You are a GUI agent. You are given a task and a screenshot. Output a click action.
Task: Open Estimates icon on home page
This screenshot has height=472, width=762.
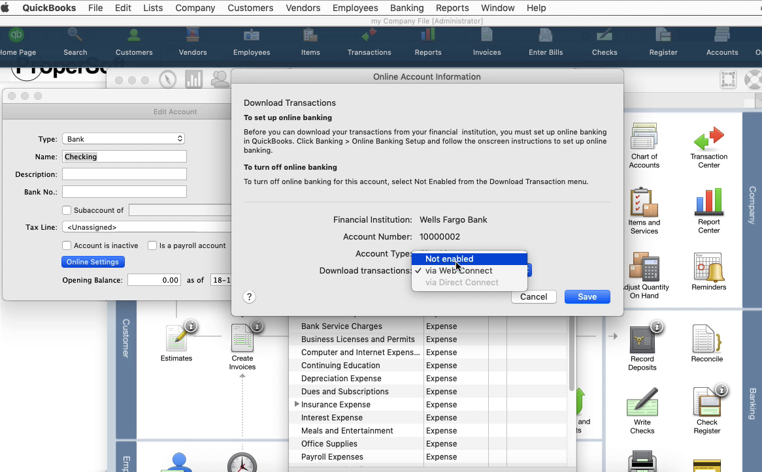(176, 342)
